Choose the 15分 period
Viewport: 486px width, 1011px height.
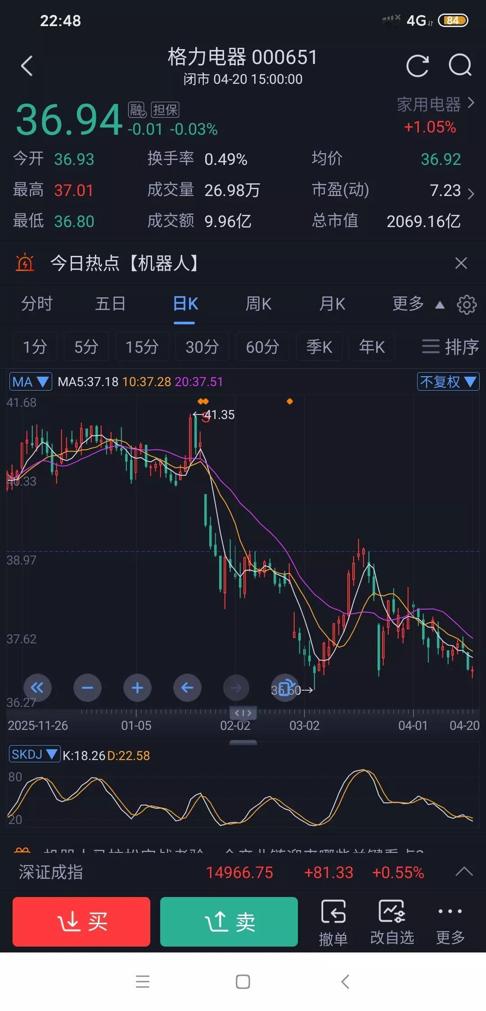pos(142,346)
